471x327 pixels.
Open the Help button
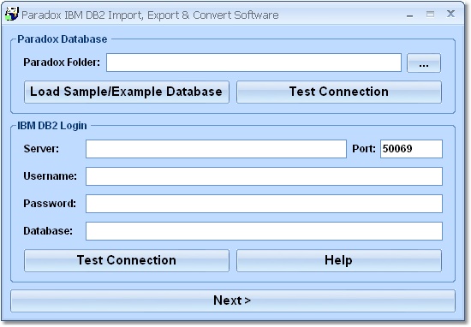click(339, 260)
